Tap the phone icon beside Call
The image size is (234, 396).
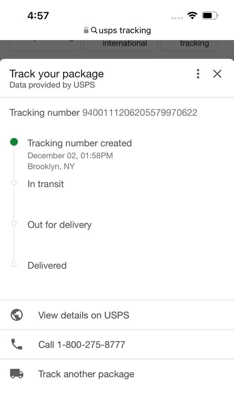tap(17, 344)
